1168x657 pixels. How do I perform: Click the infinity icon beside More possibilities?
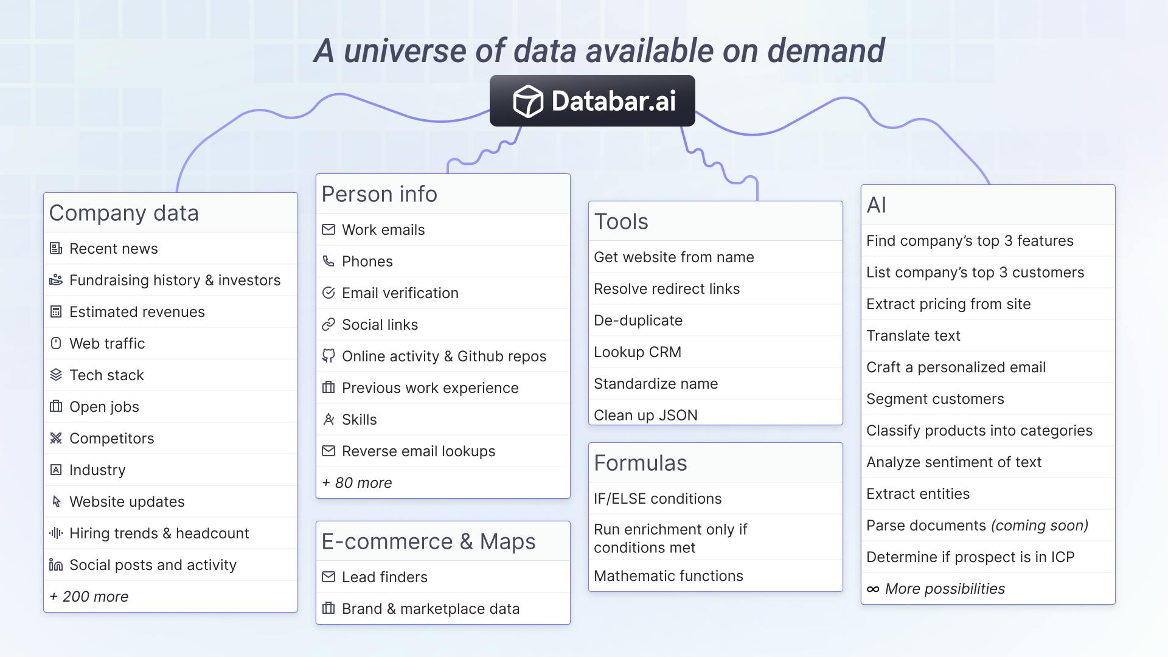point(873,589)
